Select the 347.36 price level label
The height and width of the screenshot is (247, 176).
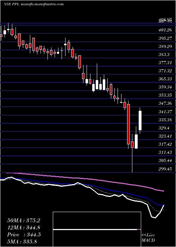click(x=165, y=103)
